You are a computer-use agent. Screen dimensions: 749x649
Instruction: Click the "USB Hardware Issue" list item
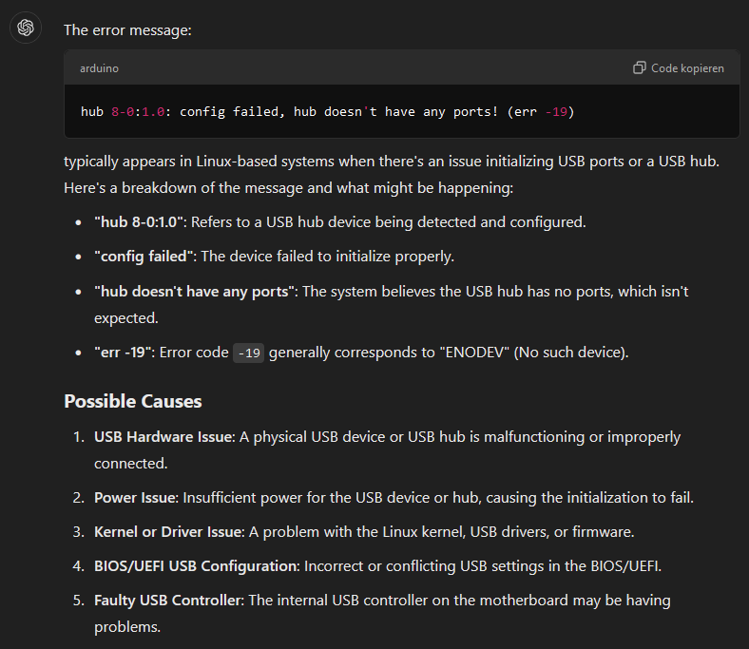163,437
